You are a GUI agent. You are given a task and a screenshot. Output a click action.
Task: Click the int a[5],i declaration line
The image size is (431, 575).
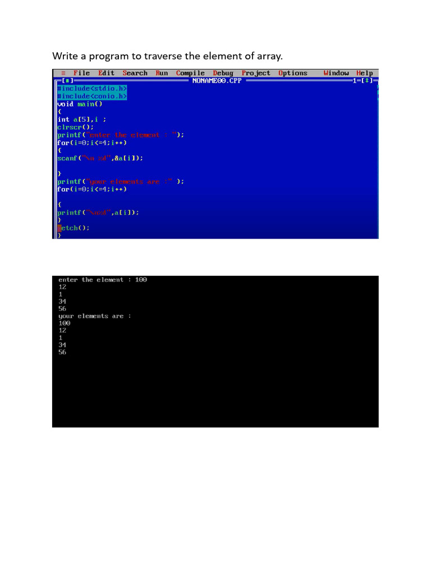click(82, 120)
